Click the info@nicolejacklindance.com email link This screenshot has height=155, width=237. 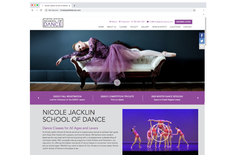160,22
